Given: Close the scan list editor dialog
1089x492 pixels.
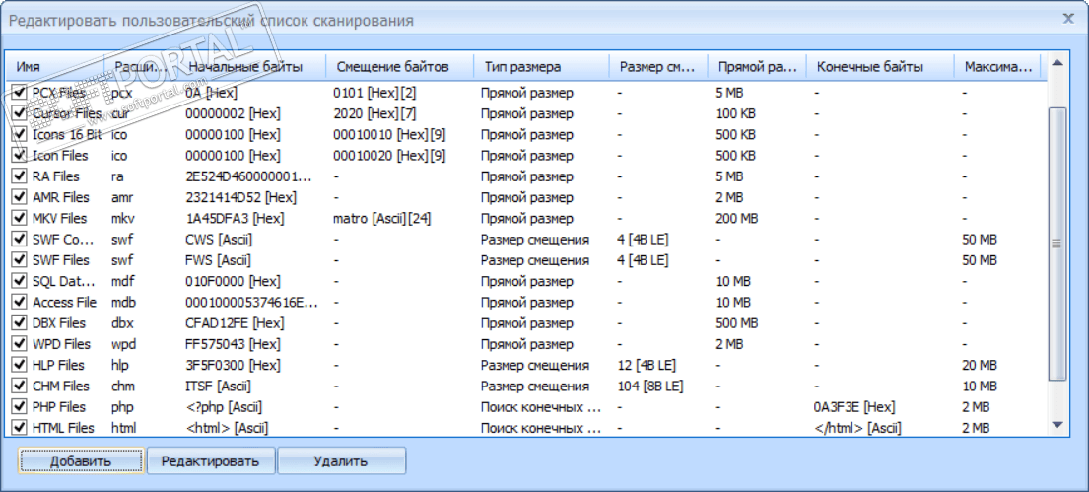Looking at the screenshot, I should click(x=1068, y=18).
